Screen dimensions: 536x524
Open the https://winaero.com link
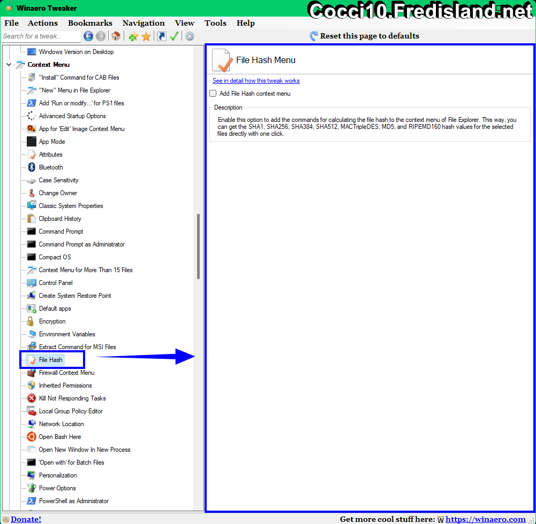coord(486,519)
